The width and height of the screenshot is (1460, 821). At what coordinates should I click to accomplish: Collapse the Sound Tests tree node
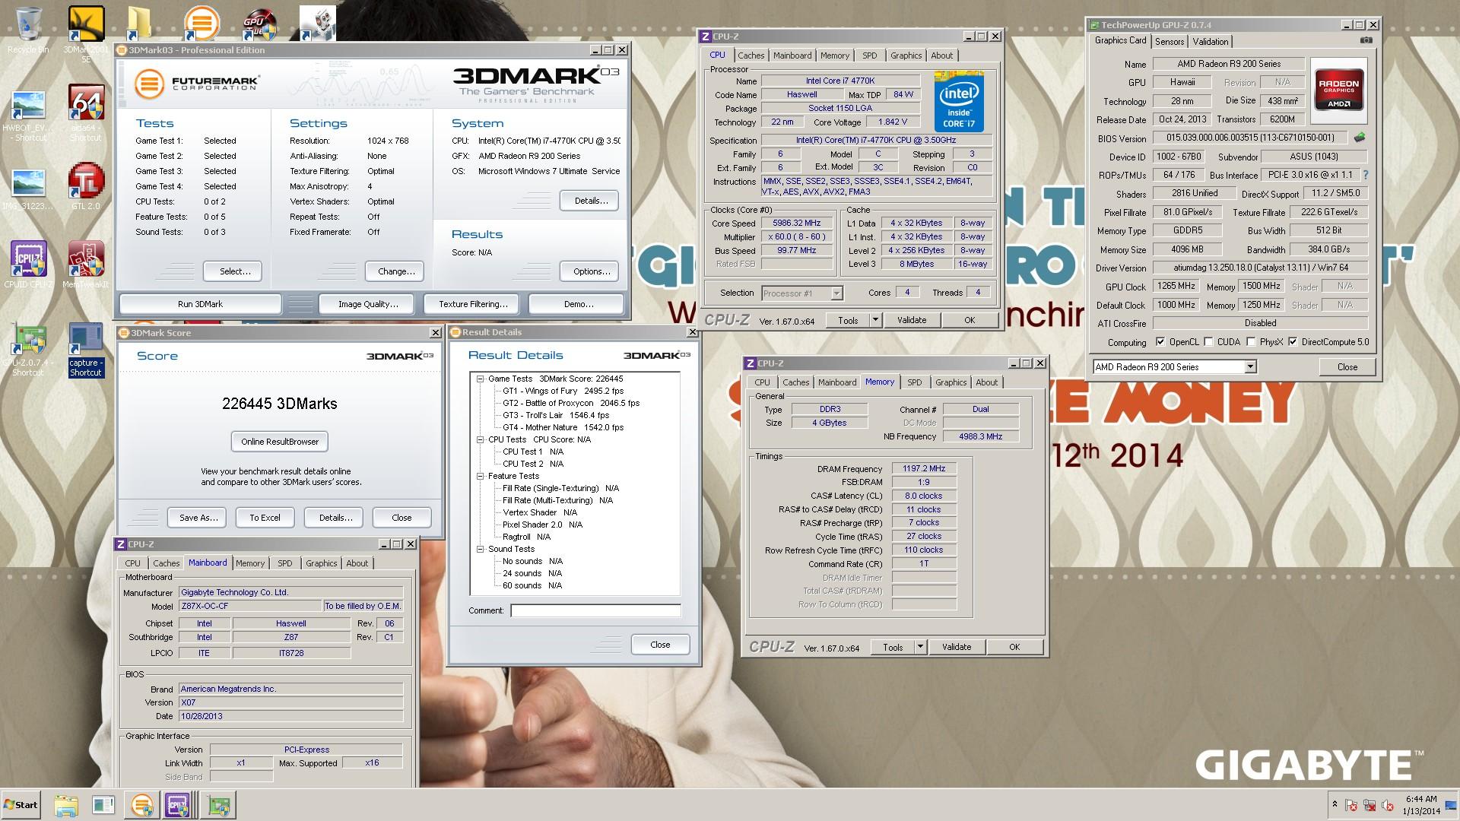pos(481,549)
